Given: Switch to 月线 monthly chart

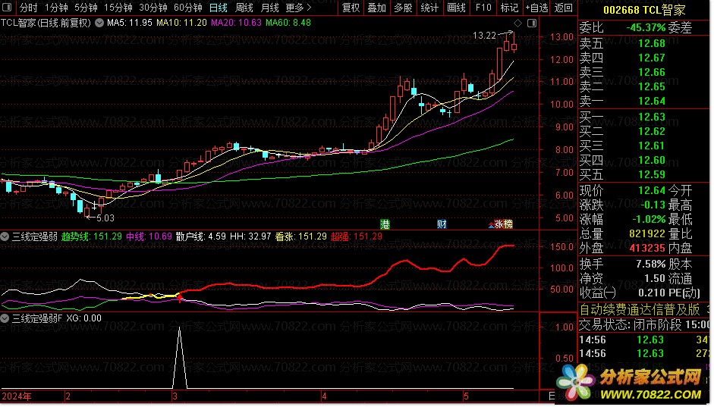Looking at the screenshot, I should (269, 8).
